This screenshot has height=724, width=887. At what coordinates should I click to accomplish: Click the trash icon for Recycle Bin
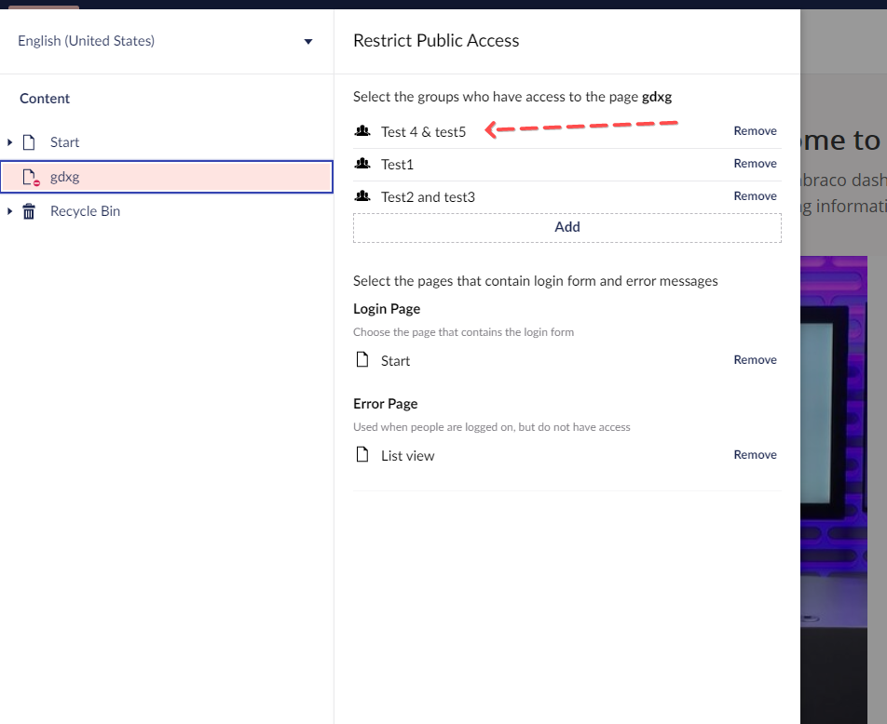pyautogui.click(x=29, y=210)
